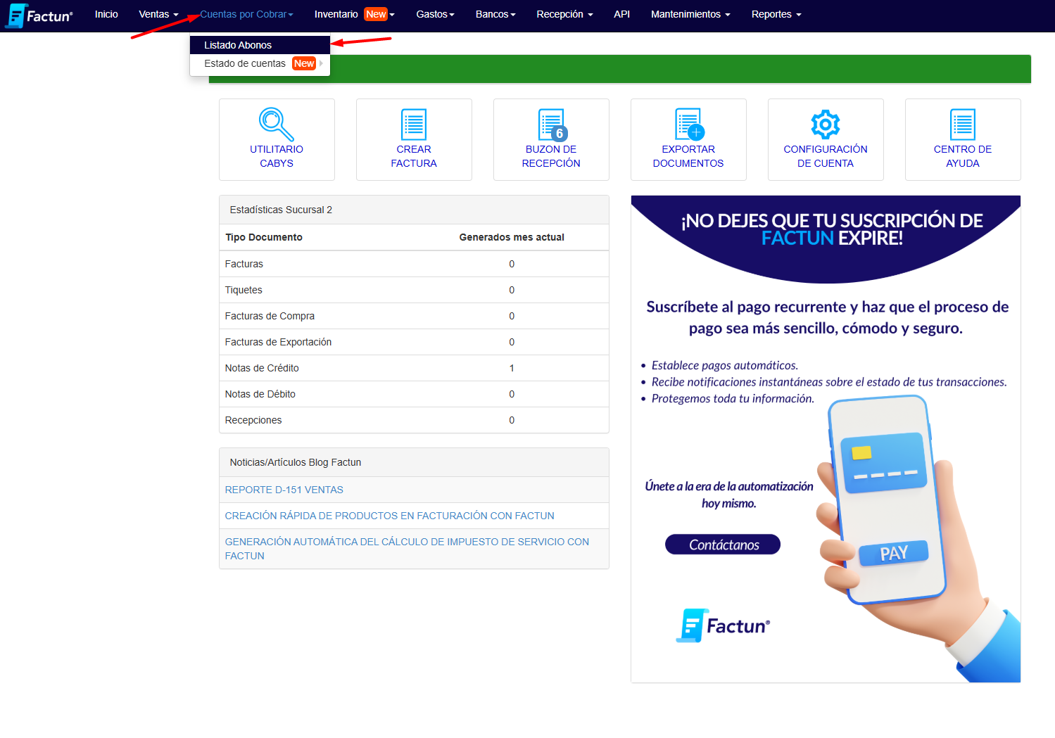Click the BUZON DE RECEPCIÓN label
Screen dimensions: 1055x738
(x=551, y=156)
